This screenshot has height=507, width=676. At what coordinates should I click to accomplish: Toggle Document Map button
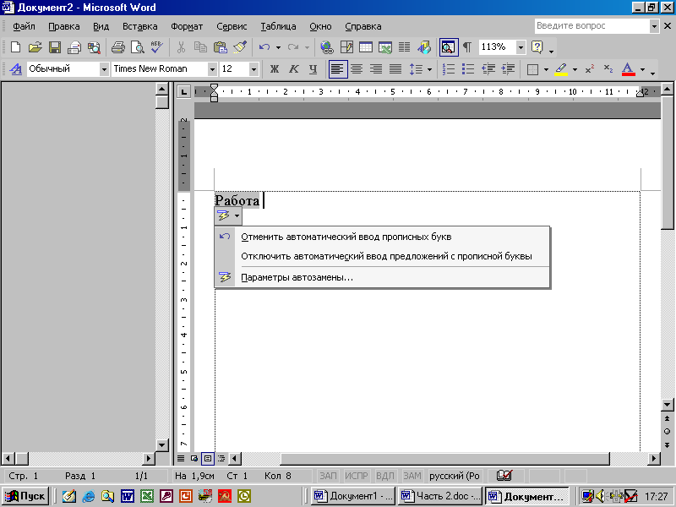click(x=449, y=47)
